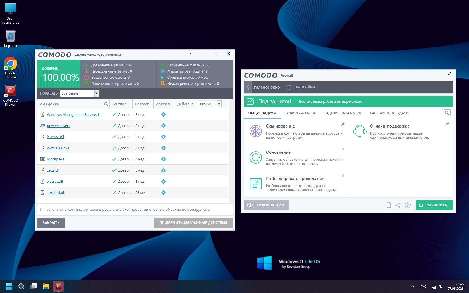
Task: Click the online support headset icon
Action: tap(360, 131)
